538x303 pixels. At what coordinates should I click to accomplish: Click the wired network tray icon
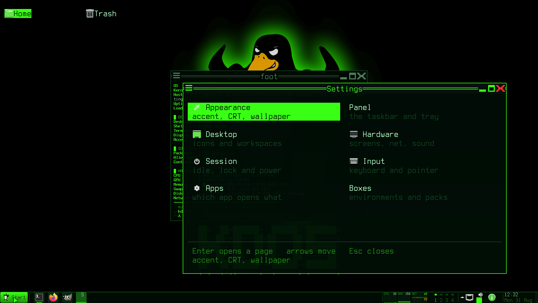coord(470,297)
